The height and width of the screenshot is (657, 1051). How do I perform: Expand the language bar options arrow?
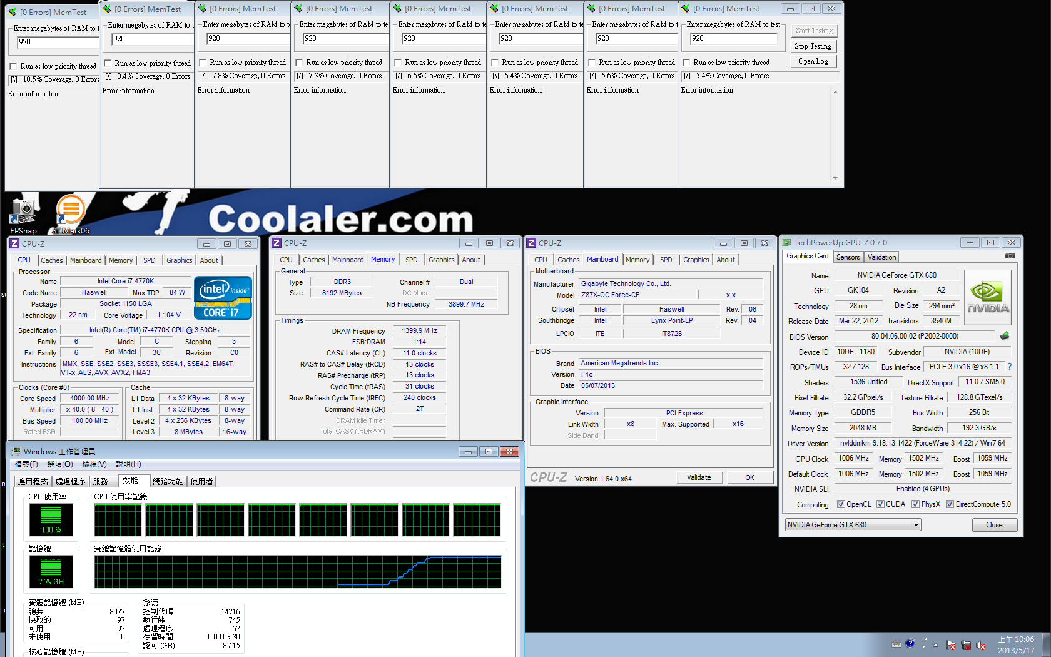(x=923, y=647)
